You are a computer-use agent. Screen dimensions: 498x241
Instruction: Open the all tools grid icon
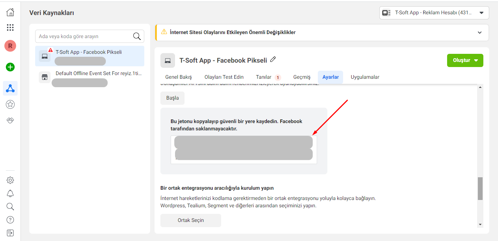(x=10, y=27)
